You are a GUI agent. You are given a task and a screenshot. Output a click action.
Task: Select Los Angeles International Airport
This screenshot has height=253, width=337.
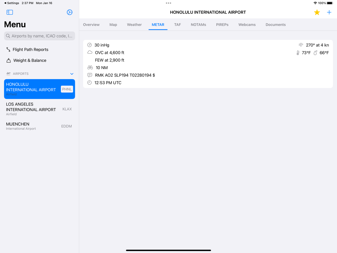point(39,109)
